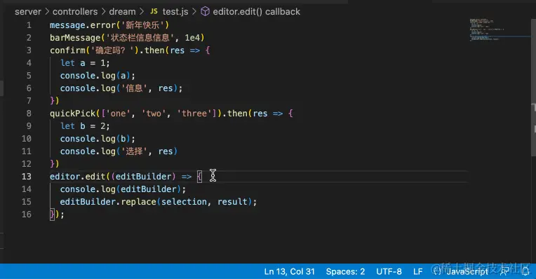The width and height of the screenshot is (536, 279).
Task: Click 'editBuilder.replace' on line 15
Action: pos(108,202)
